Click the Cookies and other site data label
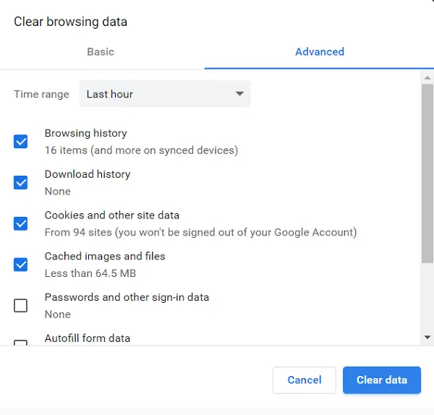Viewport: 434px width, 415px height. click(x=112, y=215)
